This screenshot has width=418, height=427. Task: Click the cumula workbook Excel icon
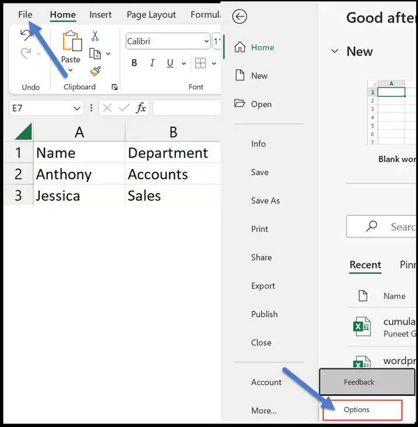click(x=361, y=327)
